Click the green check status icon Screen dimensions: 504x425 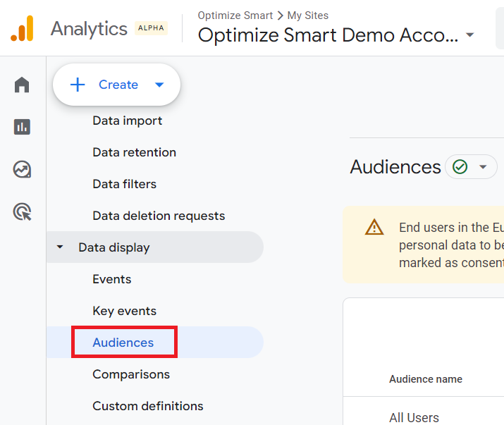(460, 167)
